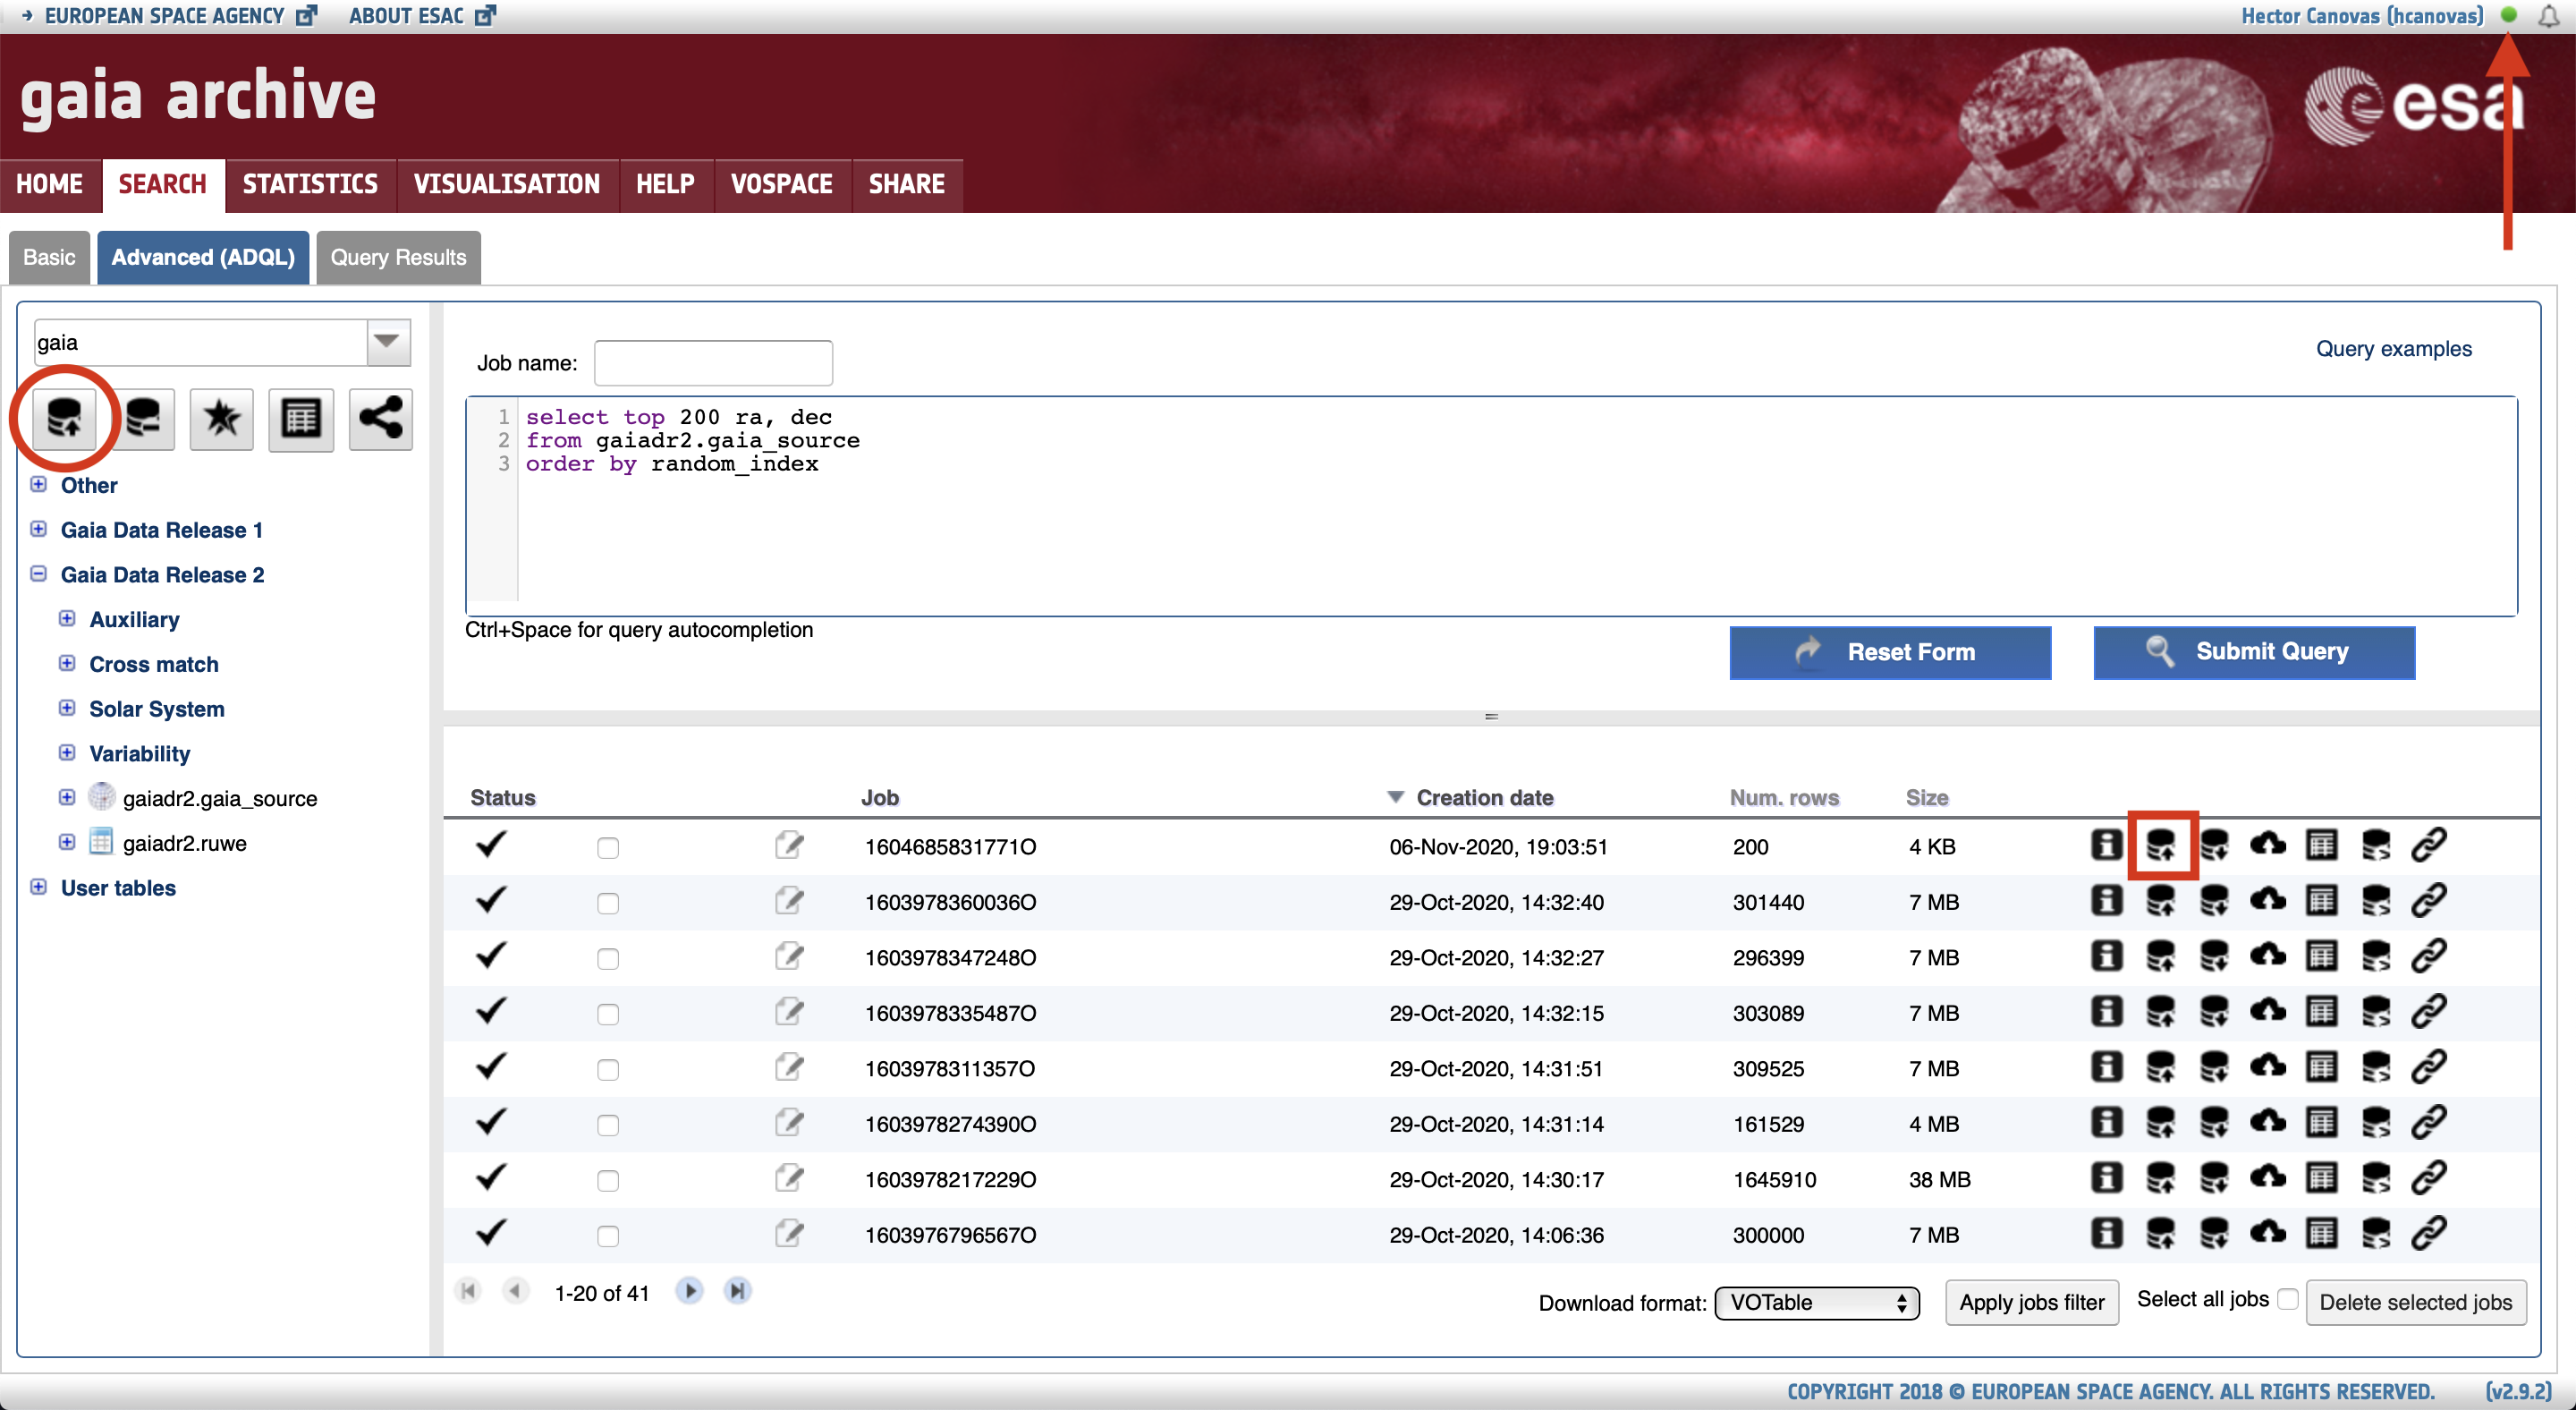Click cloud upload icon for job 1604685831771O

(2268, 845)
